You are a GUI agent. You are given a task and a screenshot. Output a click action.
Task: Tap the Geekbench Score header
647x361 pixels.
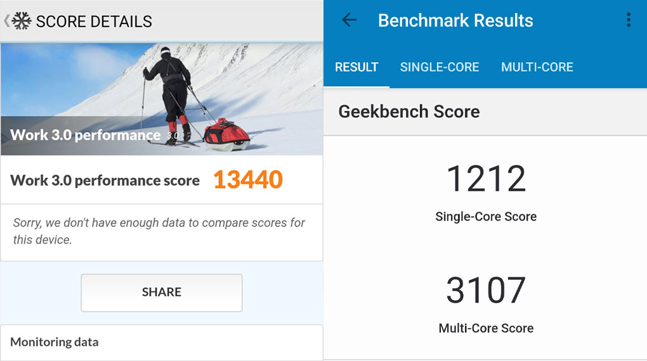(x=409, y=111)
